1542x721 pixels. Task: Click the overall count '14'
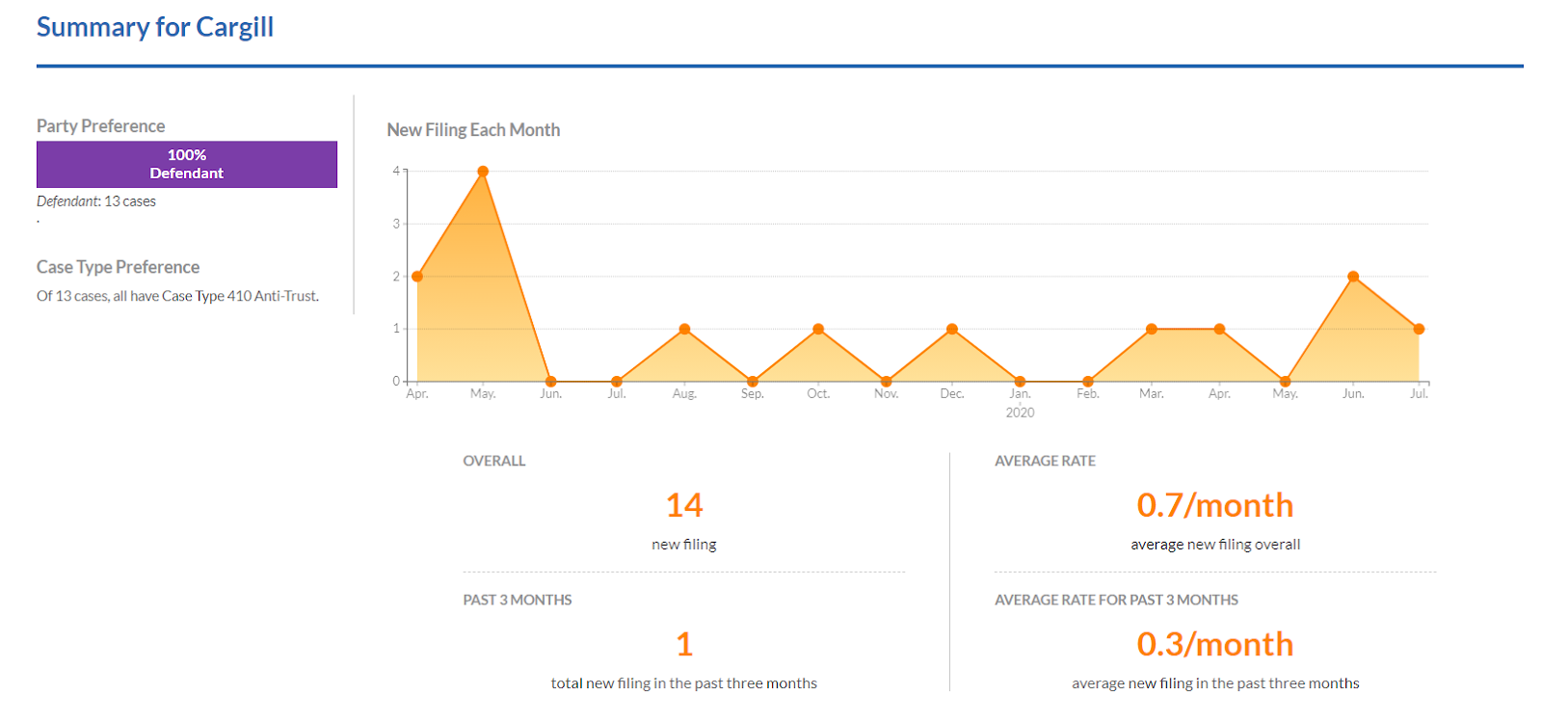tap(684, 505)
